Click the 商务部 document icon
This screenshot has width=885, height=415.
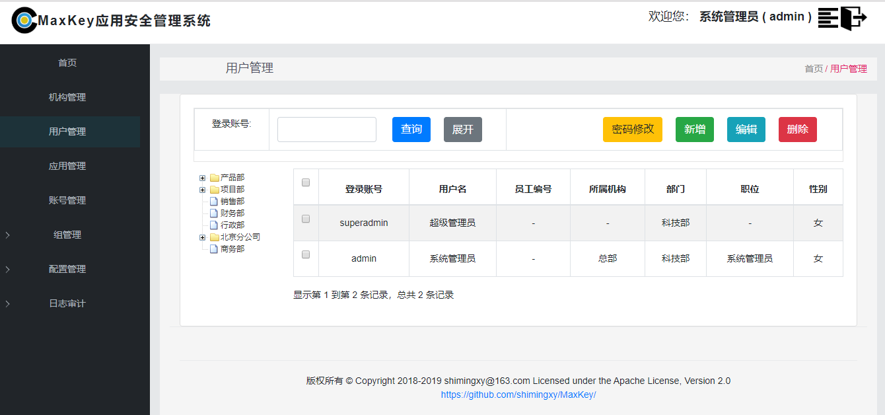click(x=213, y=249)
